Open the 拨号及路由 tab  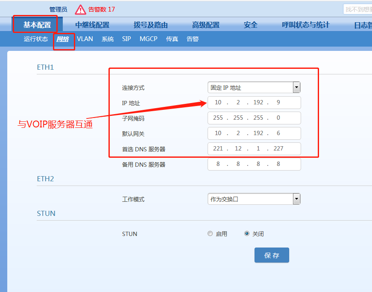point(150,25)
